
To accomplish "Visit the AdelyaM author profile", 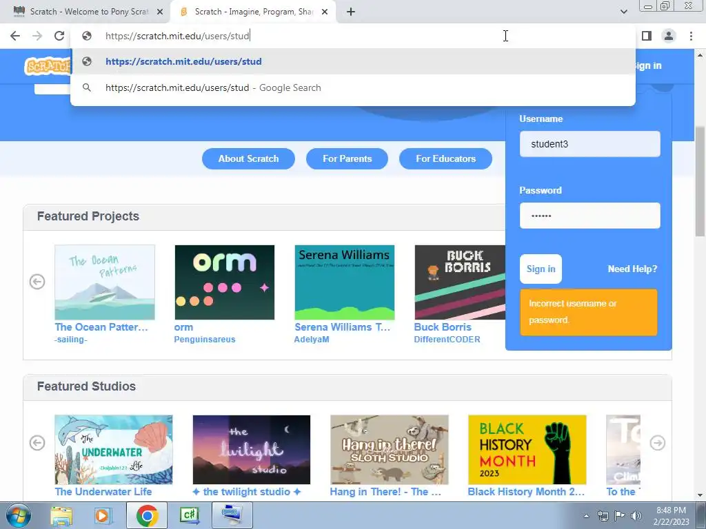I will coord(312,340).
